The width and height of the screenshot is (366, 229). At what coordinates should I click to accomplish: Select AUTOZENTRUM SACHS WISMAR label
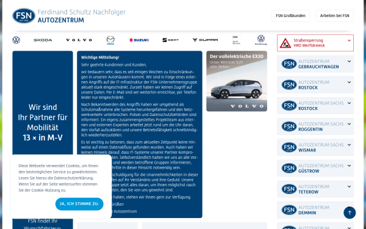tap(321, 147)
